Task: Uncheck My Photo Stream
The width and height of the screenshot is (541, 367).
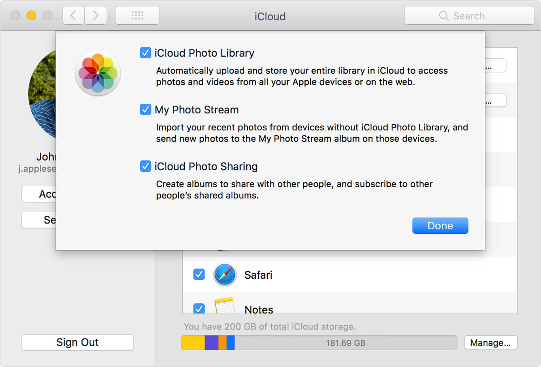Action: (145, 109)
